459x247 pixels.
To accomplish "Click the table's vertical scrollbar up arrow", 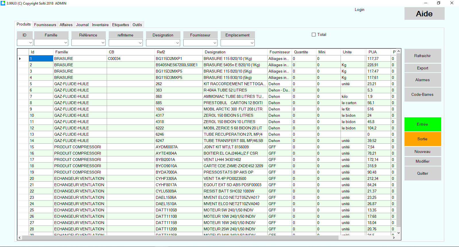I will pyautogui.click(x=398, y=51).
